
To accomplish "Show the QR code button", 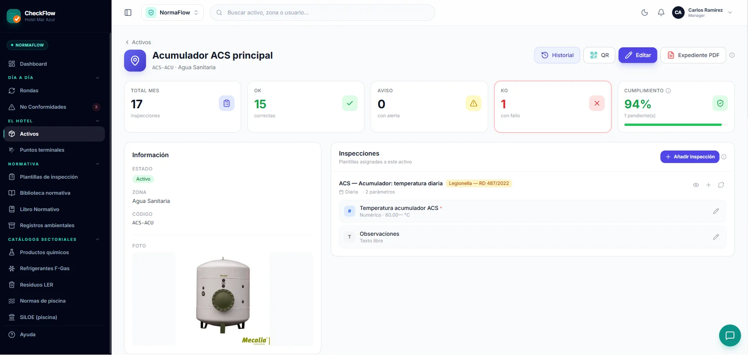I will pos(599,55).
